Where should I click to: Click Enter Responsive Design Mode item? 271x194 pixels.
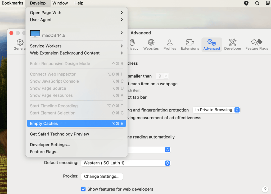tap(76, 64)
